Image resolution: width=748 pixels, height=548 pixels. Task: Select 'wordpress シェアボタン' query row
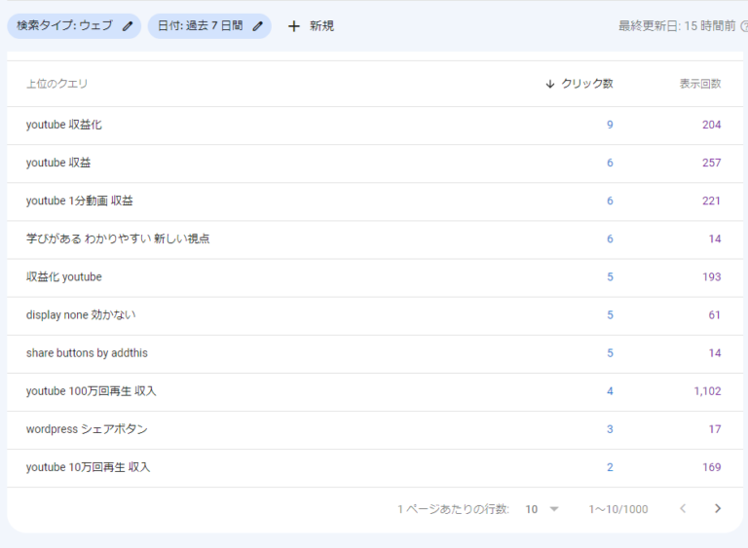pos(87,429)
